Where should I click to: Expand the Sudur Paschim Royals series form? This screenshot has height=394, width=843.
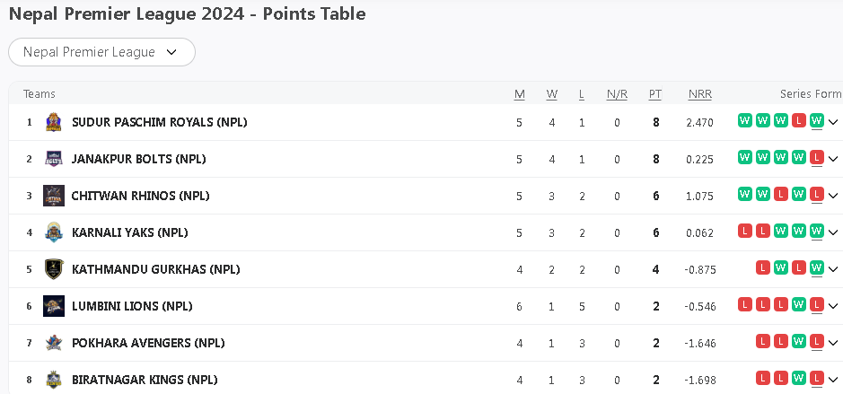tap(833, 122)
